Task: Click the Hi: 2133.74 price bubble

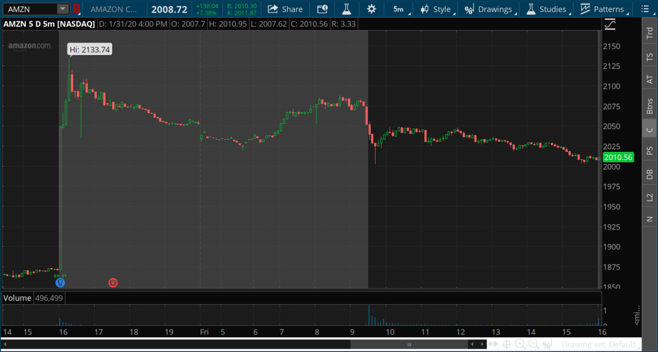Action: [x=90, y=49]
